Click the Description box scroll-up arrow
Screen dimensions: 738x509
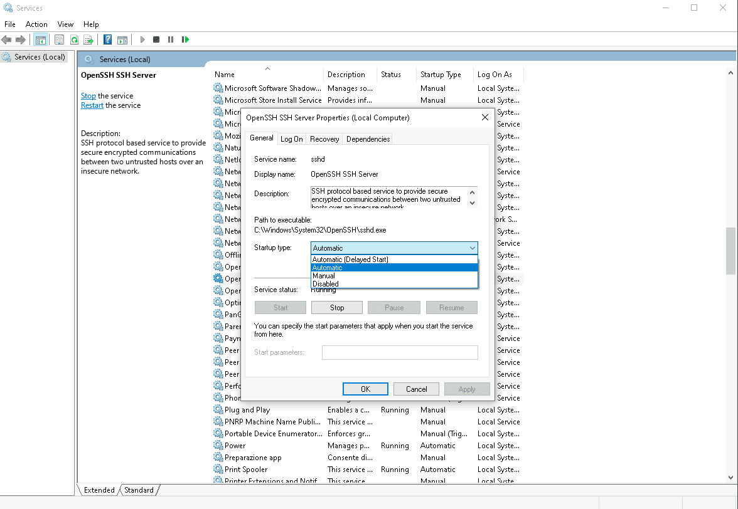473,192
